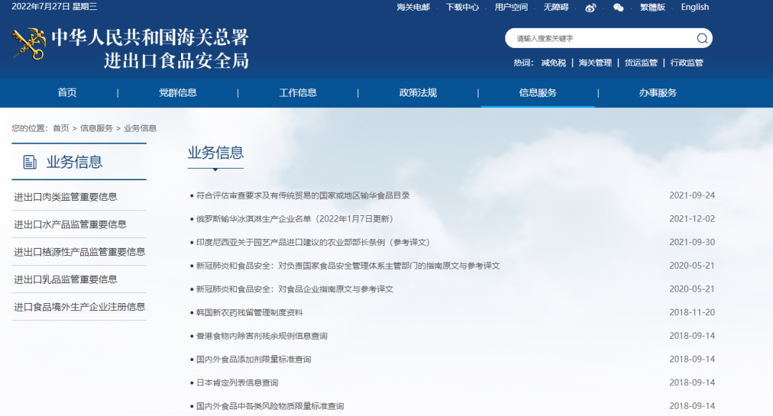The height and width of the screenshot is (416, 773).
Task: Open 海关电邮 in top bar
Action: [413, 7]
